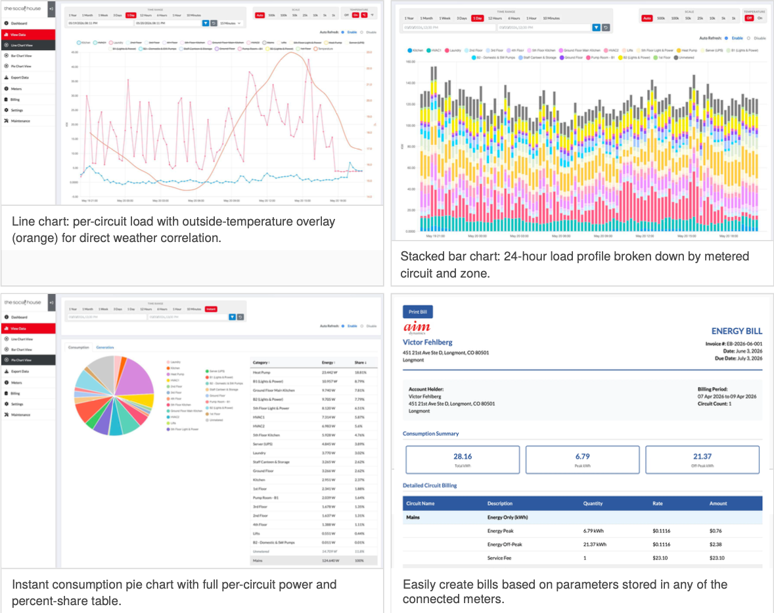Toggle Kitchen series legend in line chart panel

[x=84, y=43]
